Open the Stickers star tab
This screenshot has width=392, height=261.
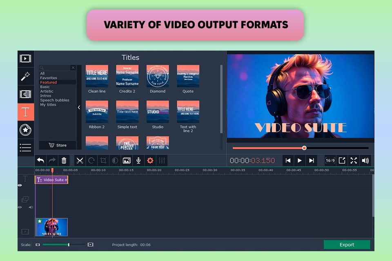point(25,130)
